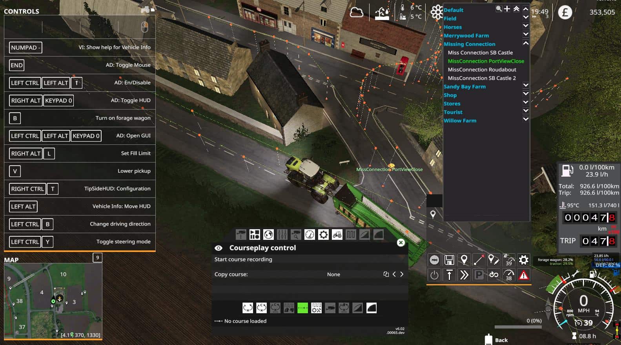Select Miss Connection SB Castle destination
The width and height of the screenshot is (621, 345).
pyautogui.click(x=480, y=53)
